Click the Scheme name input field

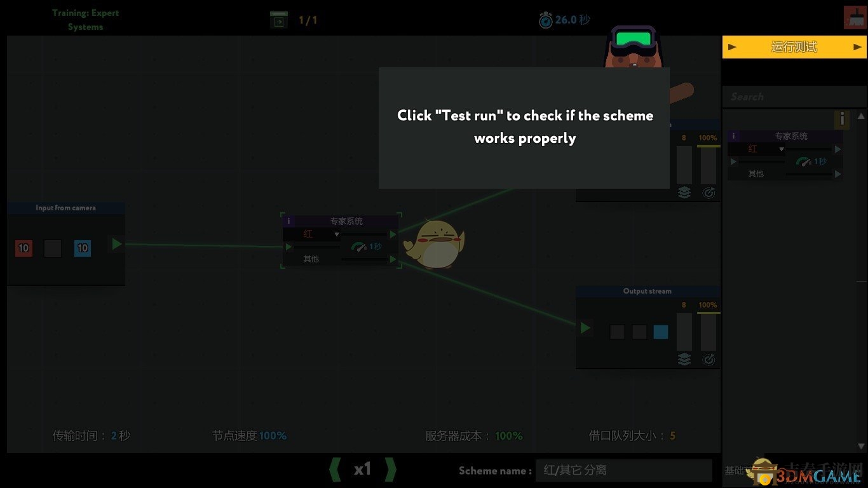(x=623, y=470)
